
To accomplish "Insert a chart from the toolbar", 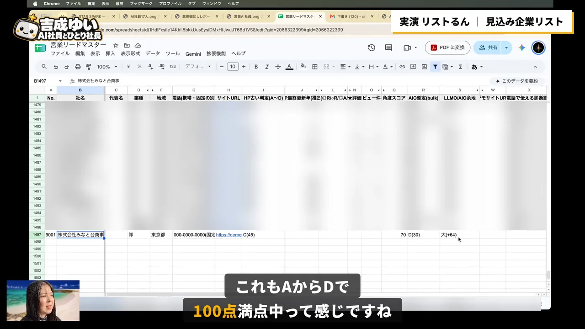I will 424,67.
